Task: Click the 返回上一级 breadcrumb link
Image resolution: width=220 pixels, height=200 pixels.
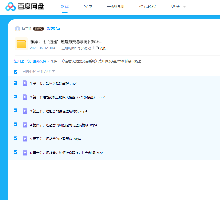Action: click(23, 61)
